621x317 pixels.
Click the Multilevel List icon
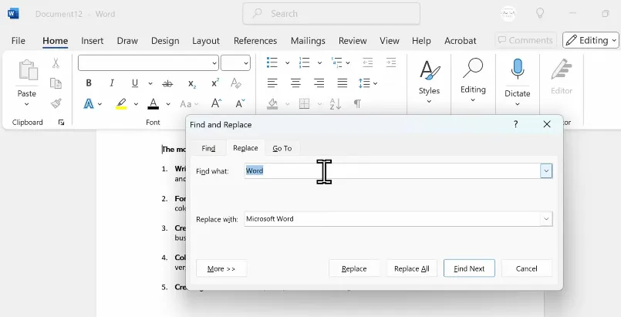click(x=336, y=62)
